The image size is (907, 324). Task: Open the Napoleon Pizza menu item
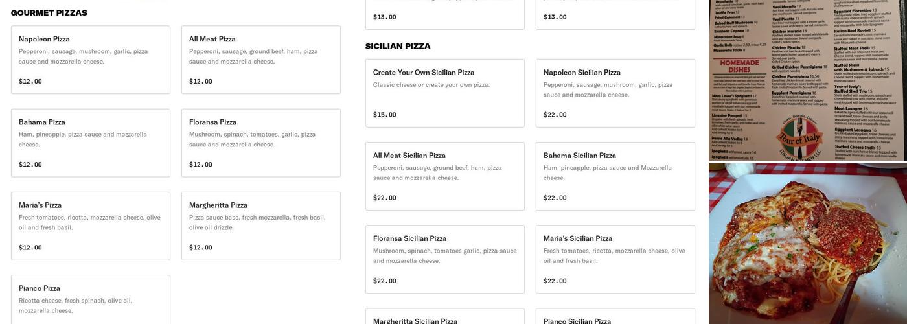[x=91, y=60]
